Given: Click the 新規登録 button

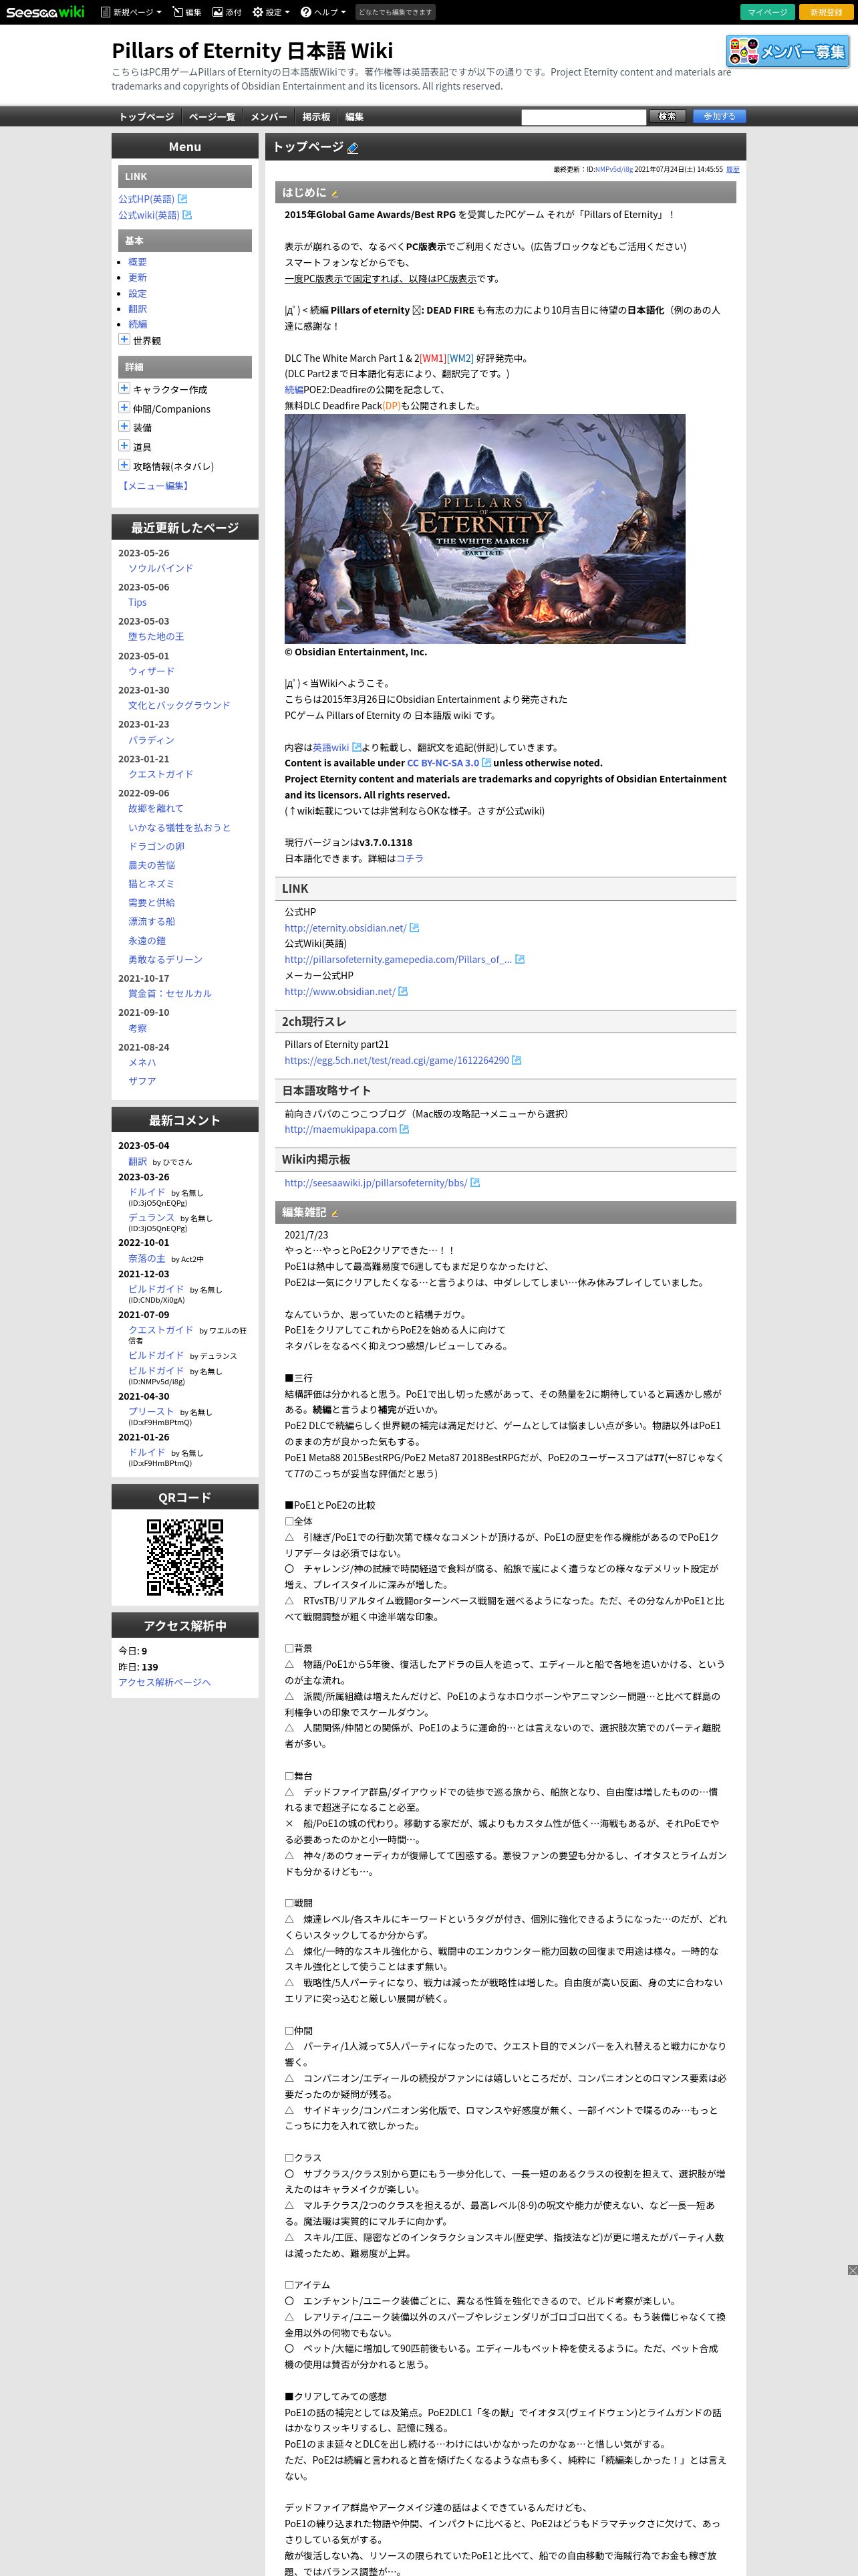Looking at the screenshot, I should tap(826, 12).
